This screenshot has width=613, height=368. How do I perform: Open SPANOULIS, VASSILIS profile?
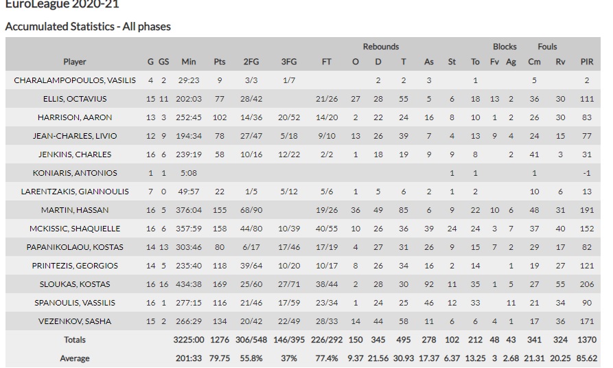[75, 303]
